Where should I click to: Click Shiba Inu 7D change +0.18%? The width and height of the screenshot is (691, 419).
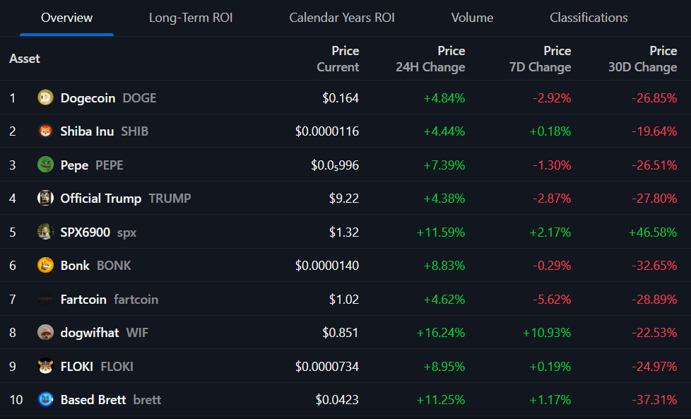click(550, 131)
